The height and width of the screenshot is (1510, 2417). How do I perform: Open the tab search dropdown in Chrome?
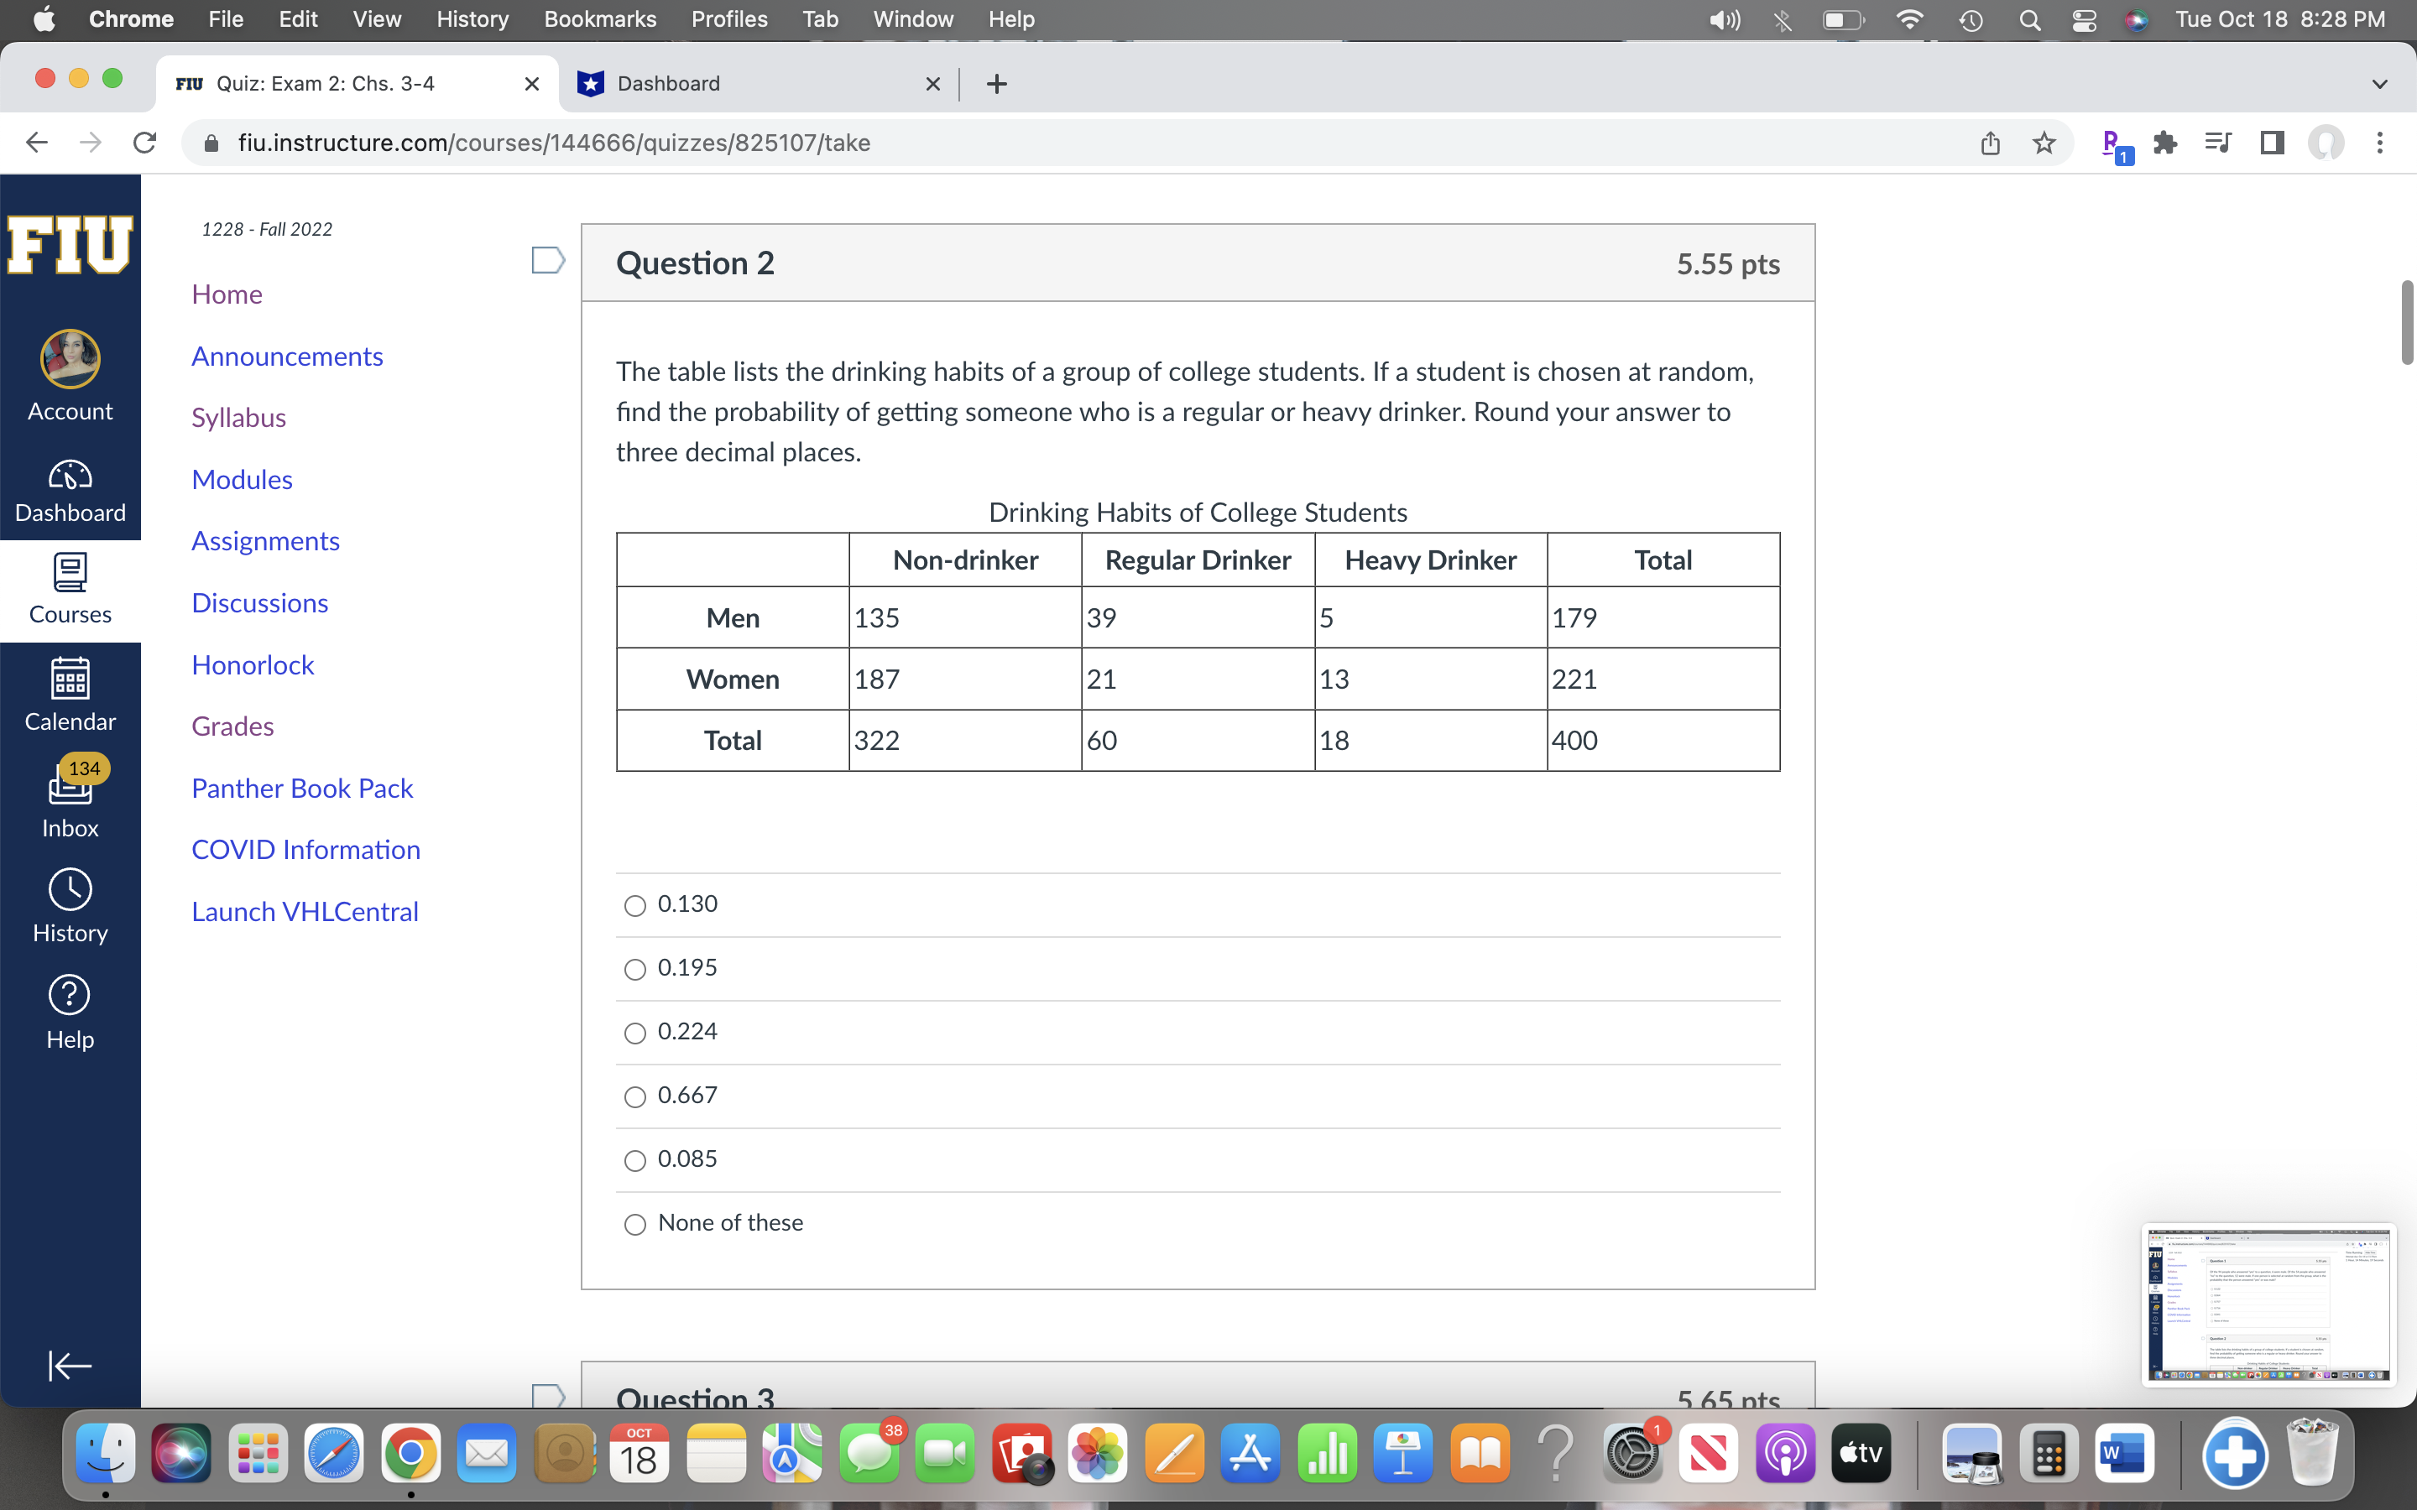(2380, 84)
